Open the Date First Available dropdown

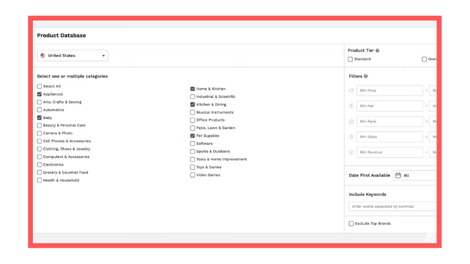pyautogui.click(x=417, y=175)
